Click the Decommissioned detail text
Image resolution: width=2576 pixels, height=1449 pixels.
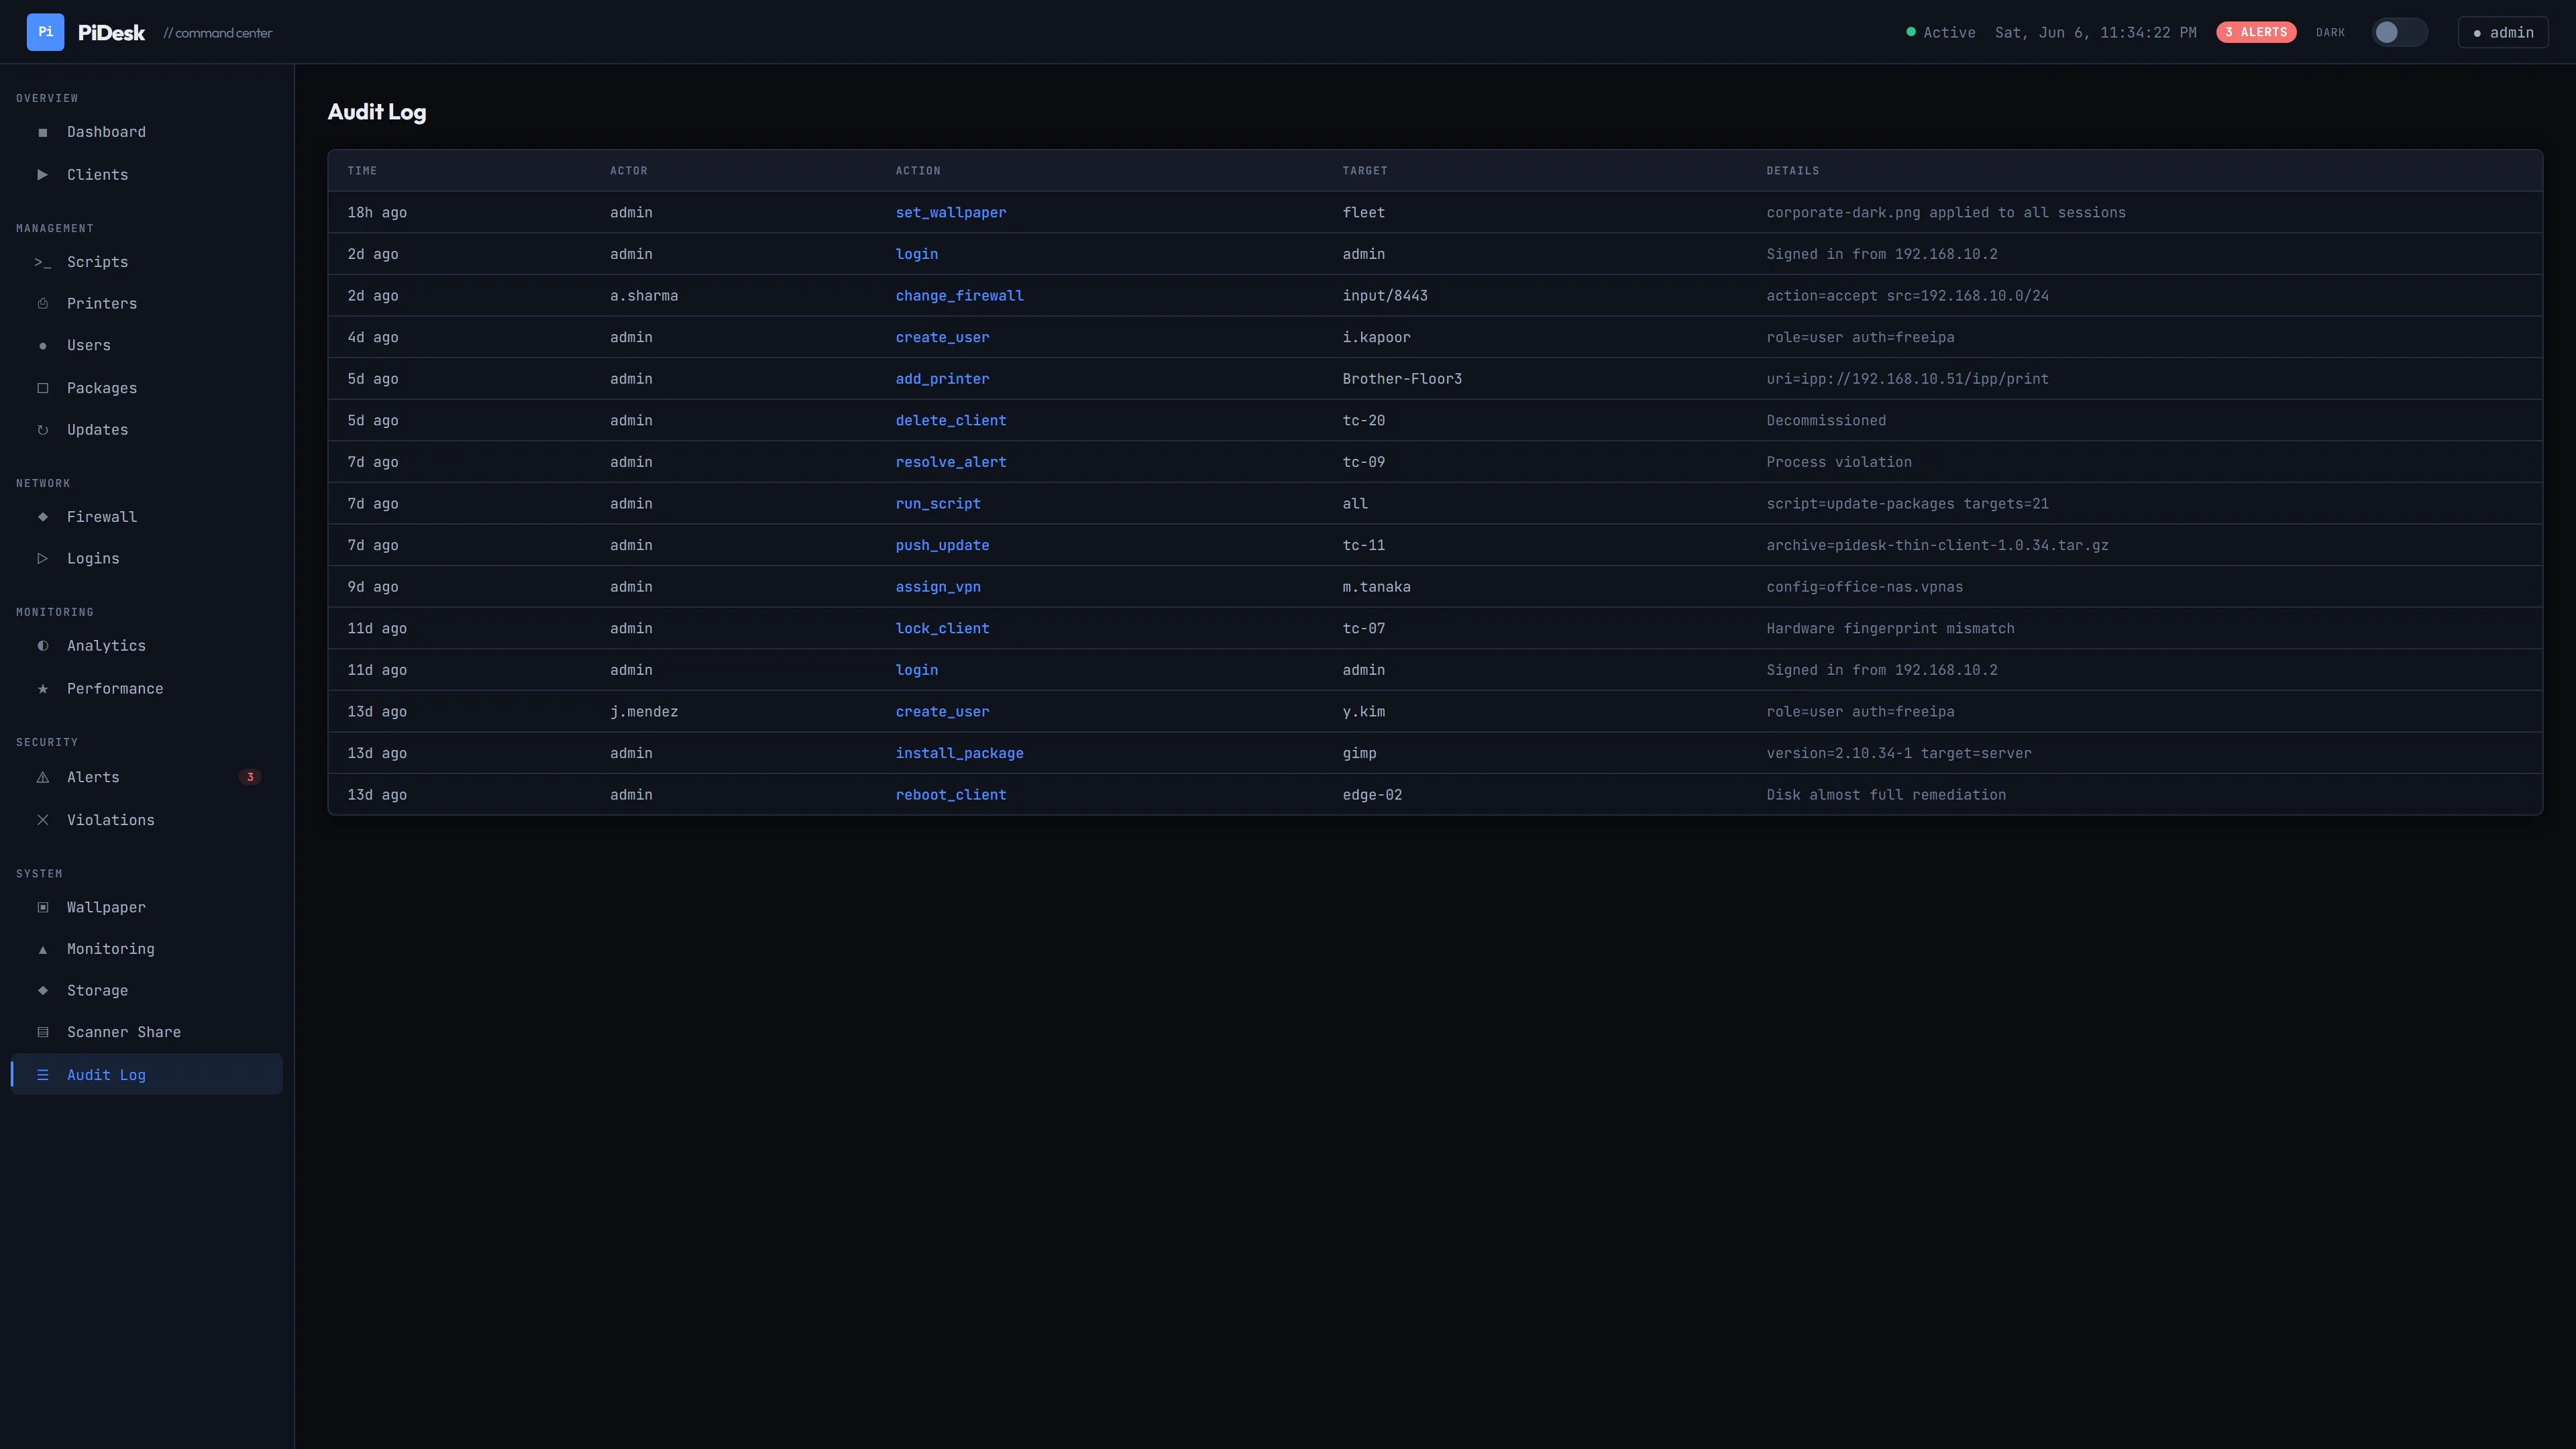(x=1826, y=421)
